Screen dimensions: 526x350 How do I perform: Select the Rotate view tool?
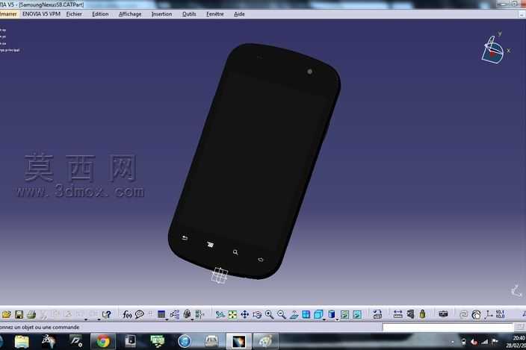(x=257, y=314)
